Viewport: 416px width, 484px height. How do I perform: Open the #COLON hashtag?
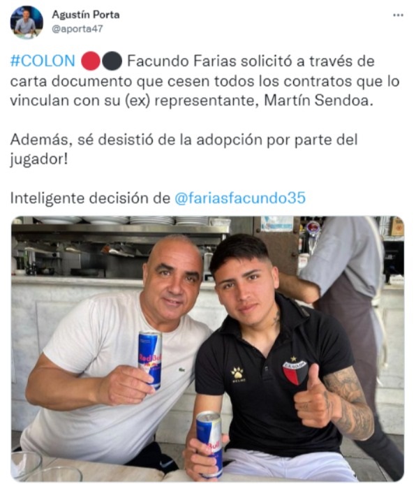coord(43,61)
